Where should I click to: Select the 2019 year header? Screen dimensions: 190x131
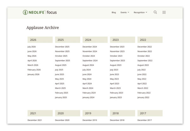click(95, 113)
